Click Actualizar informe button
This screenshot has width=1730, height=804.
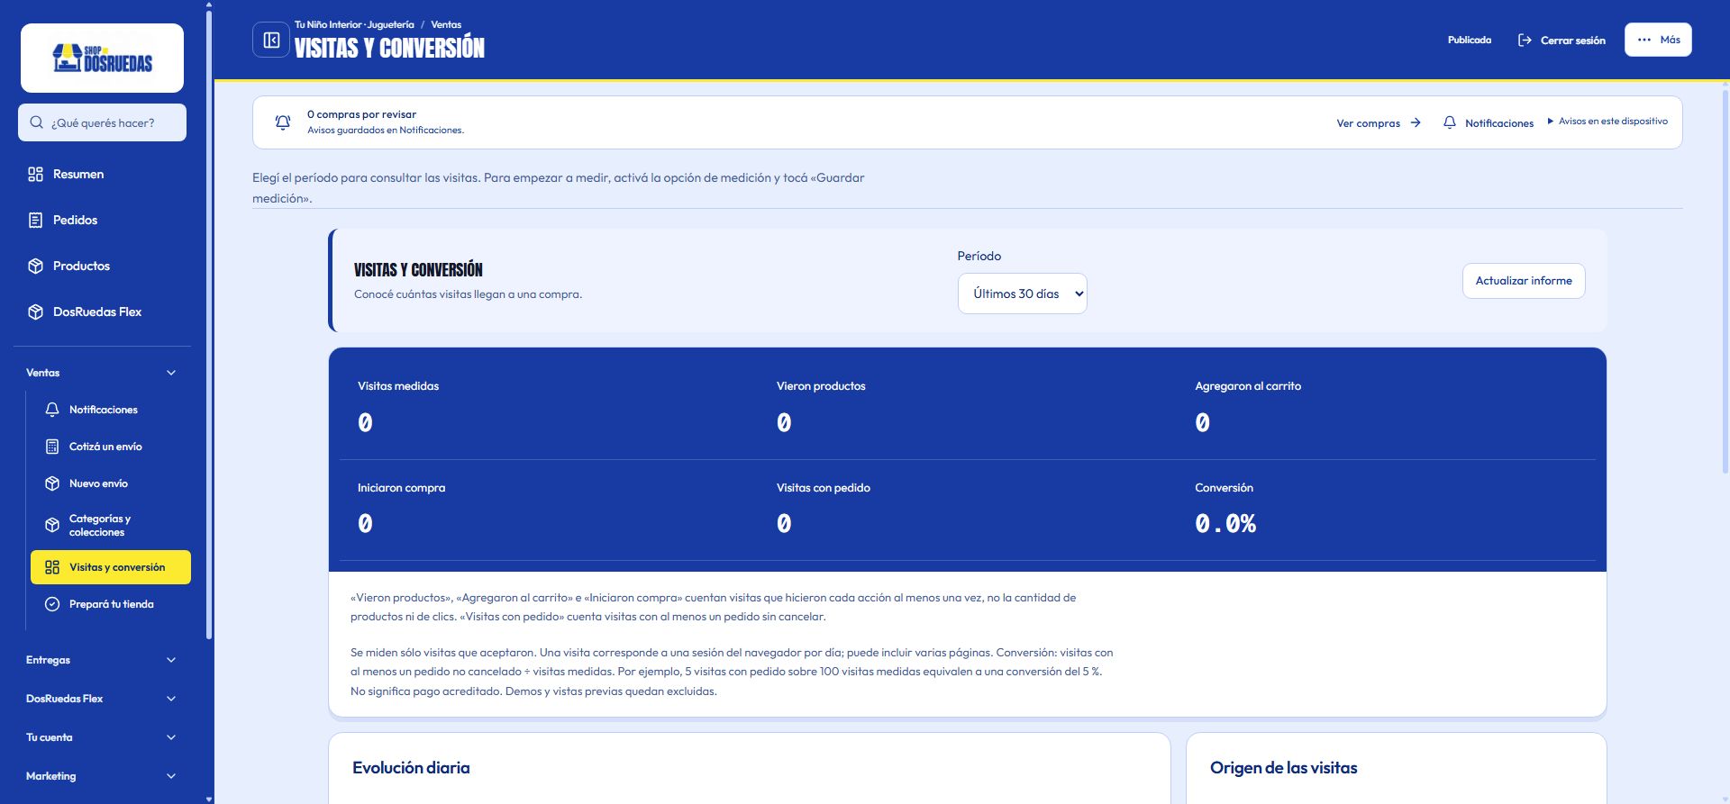(x=1524, y=281)
